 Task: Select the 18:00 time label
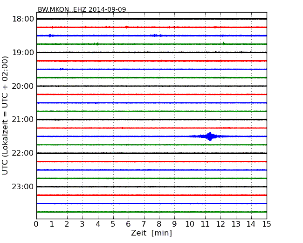click(23, 19)
